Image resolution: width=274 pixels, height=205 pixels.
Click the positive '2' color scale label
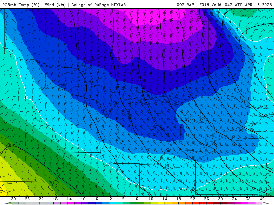click(123, 199)
